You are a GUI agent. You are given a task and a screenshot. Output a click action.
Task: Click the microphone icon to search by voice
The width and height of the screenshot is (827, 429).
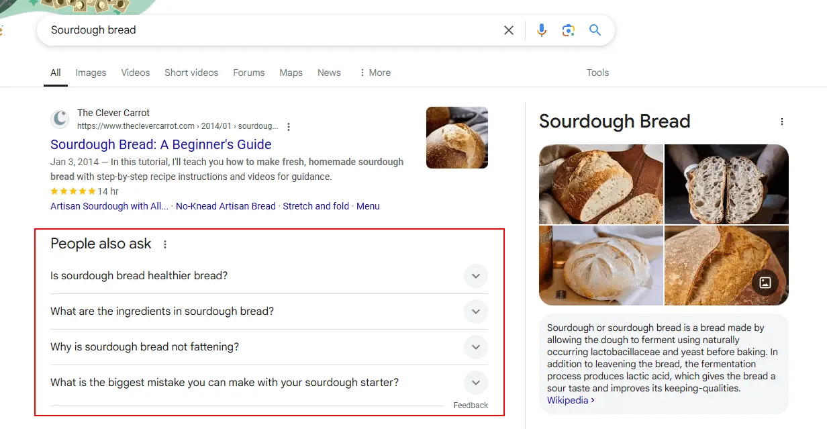coord(542,30)
